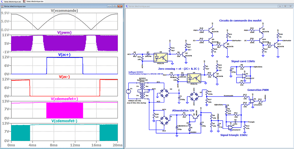
Task: Click the 8ms time axis label
Action: (54, 145)
